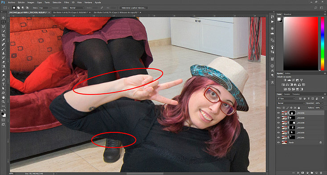Select the Crop tool
This screenshot has height=175, width=327.
coord(3,36)
